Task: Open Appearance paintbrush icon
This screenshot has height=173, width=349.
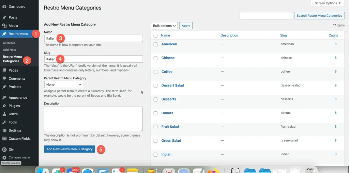Action: coord(4,98)
